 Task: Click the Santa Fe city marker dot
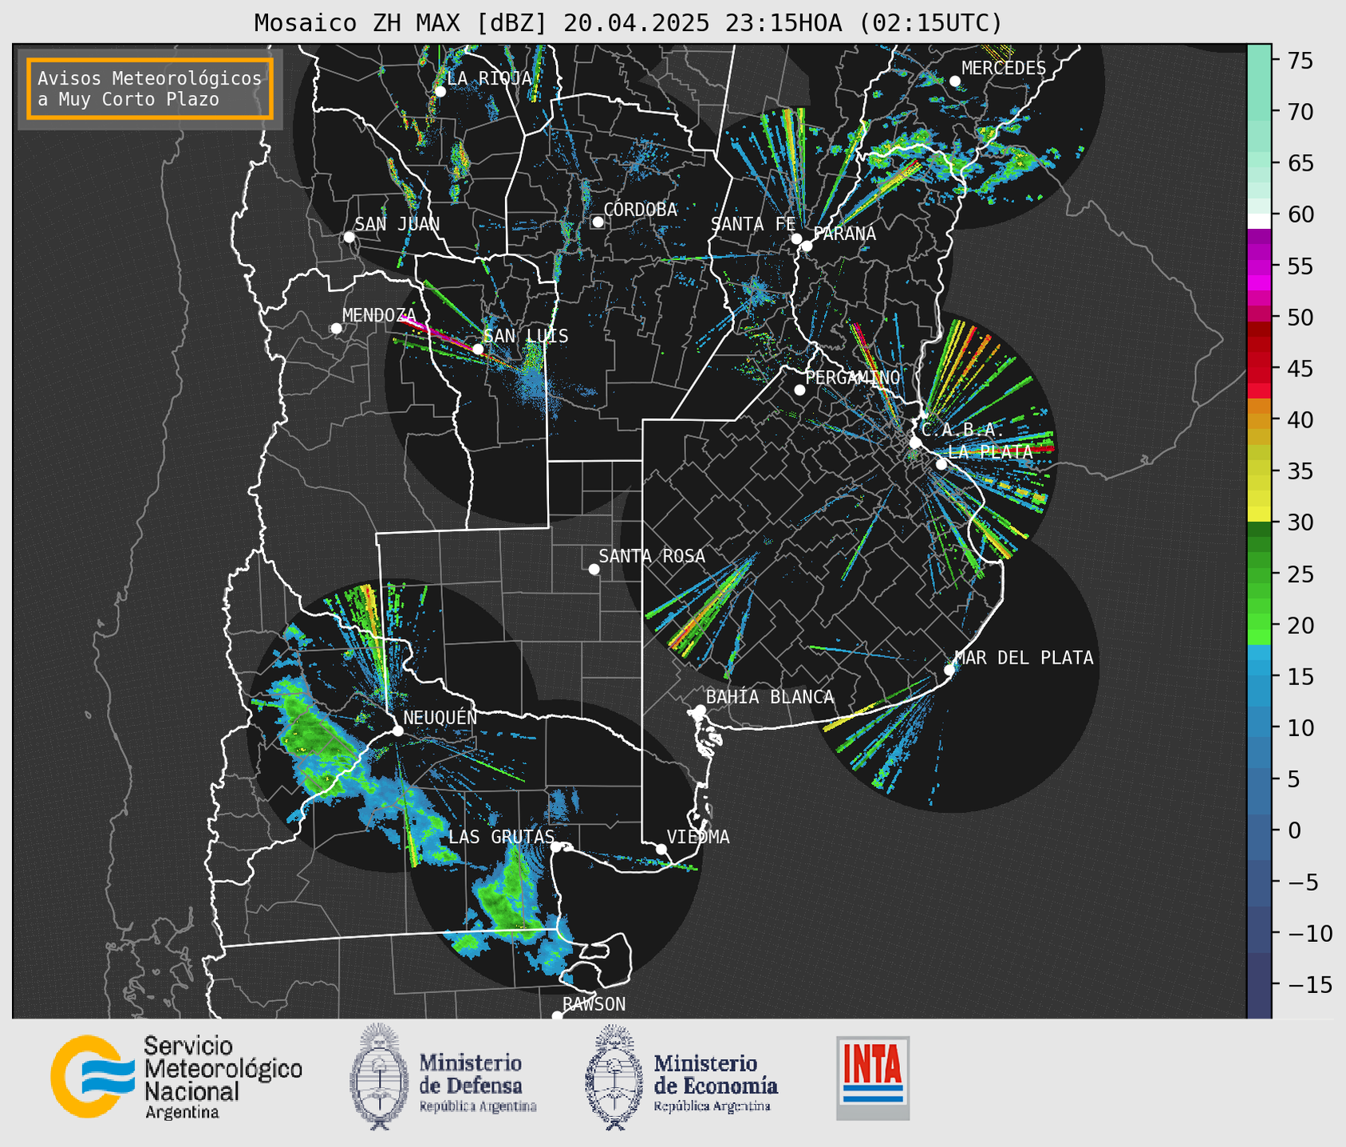click(x=796, y=238)
